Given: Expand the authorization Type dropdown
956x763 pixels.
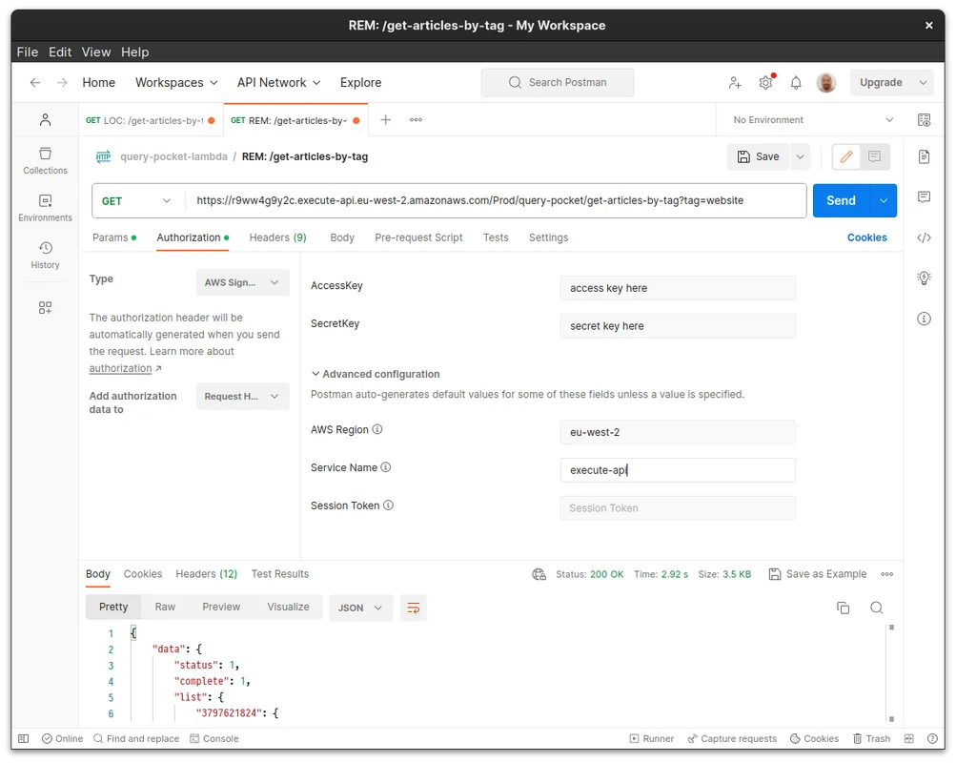Looking at the screenshot, I should 242,282.
